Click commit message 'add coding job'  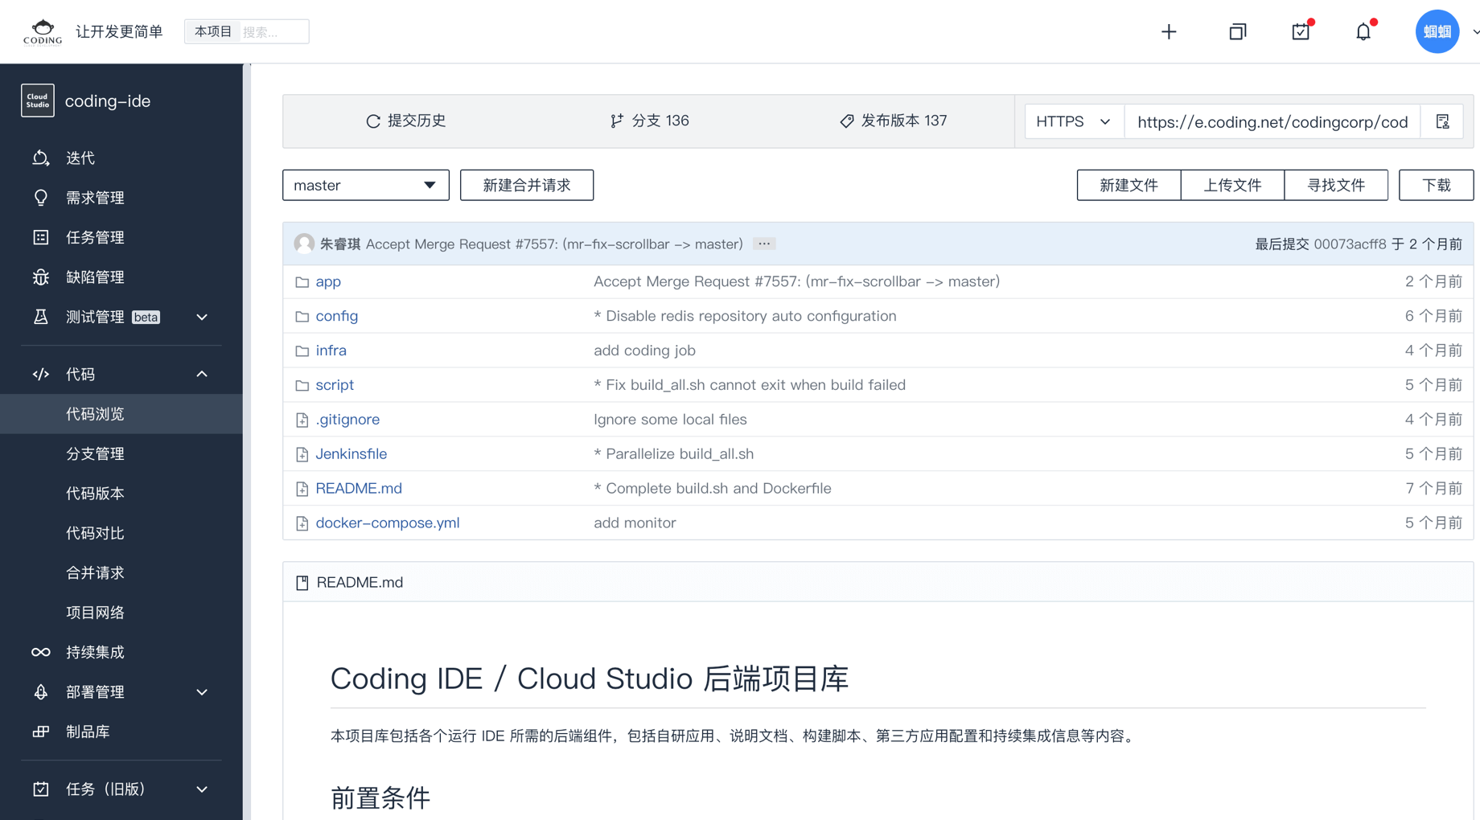click(644, 351)
